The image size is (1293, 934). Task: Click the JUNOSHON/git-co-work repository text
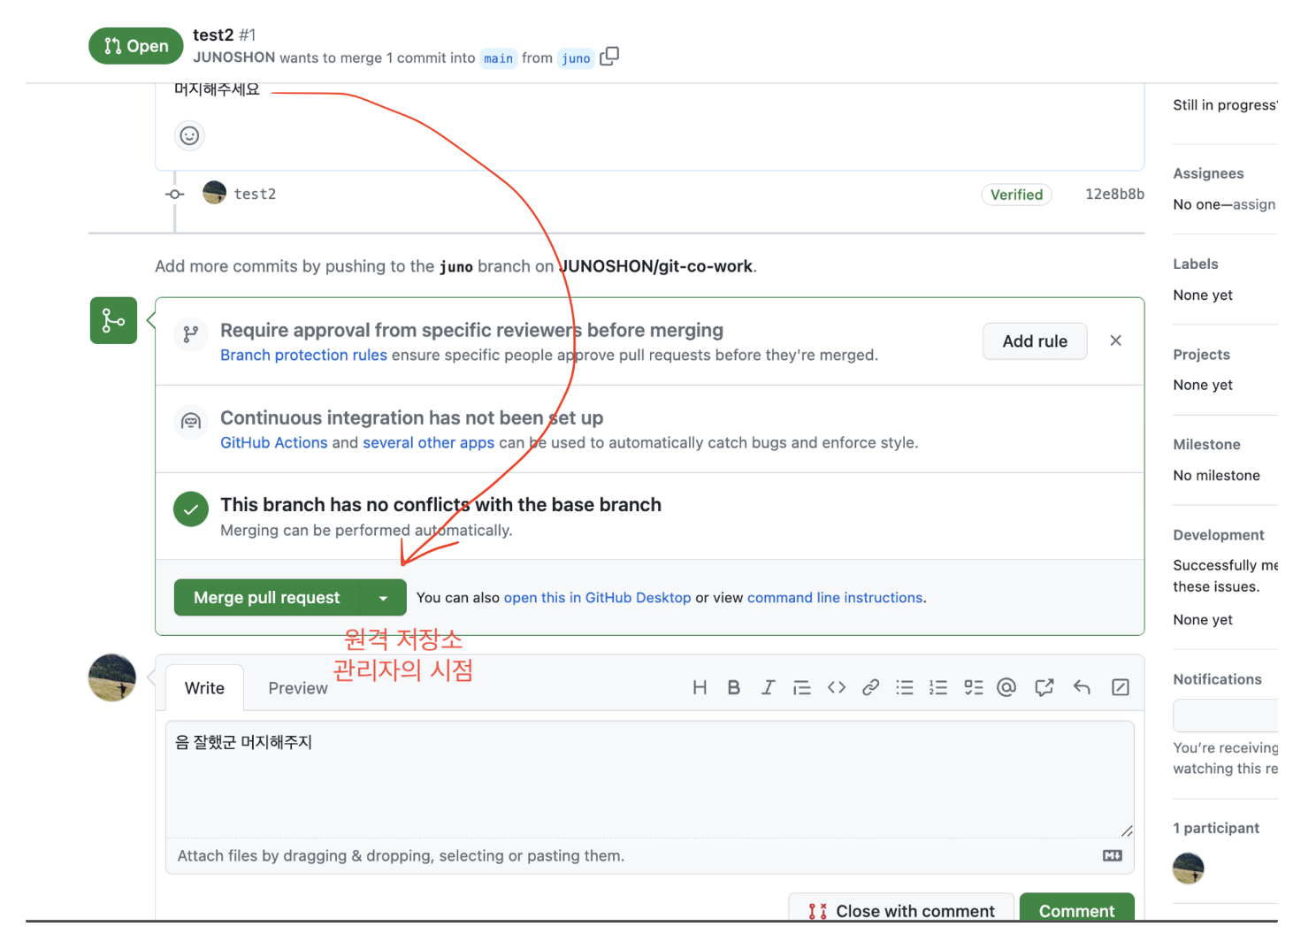pyautogui.click(x=656, y=266)
